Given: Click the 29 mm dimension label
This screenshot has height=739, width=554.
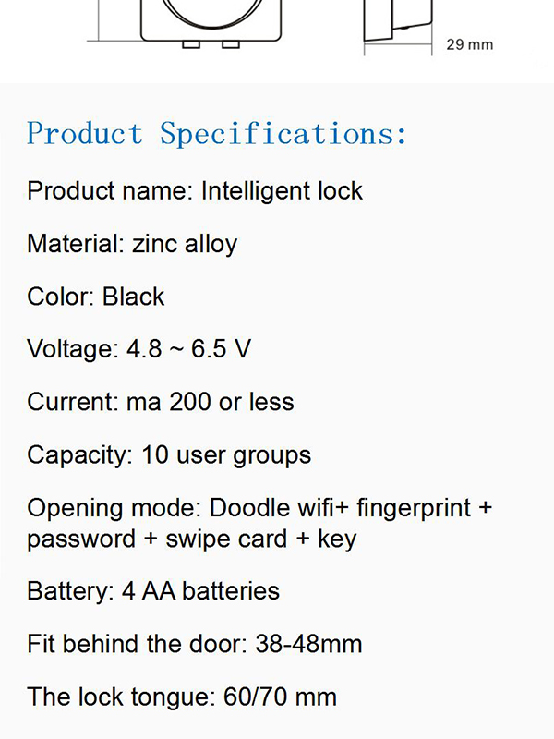Looking at the screenshot, I should 470,44.
